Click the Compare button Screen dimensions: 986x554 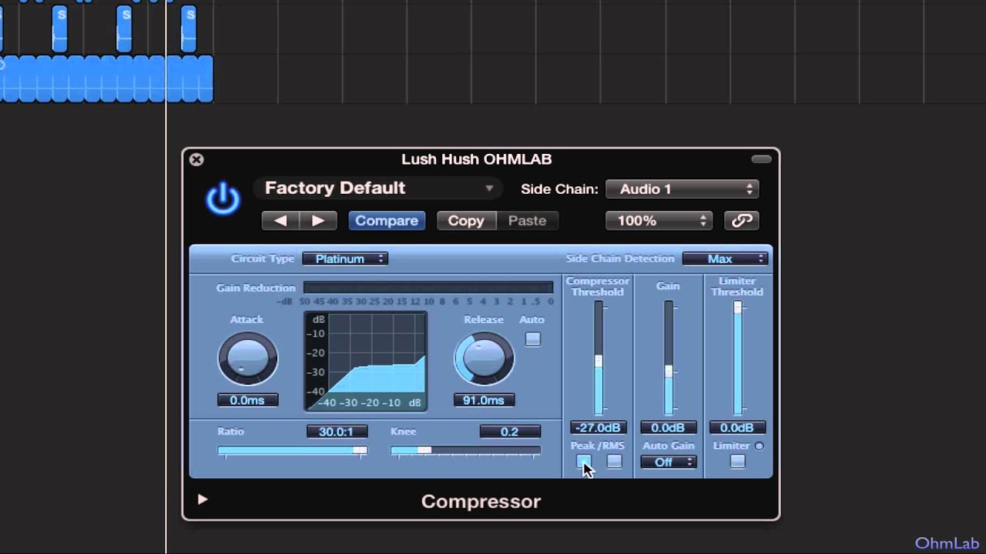tap(386, 221)
